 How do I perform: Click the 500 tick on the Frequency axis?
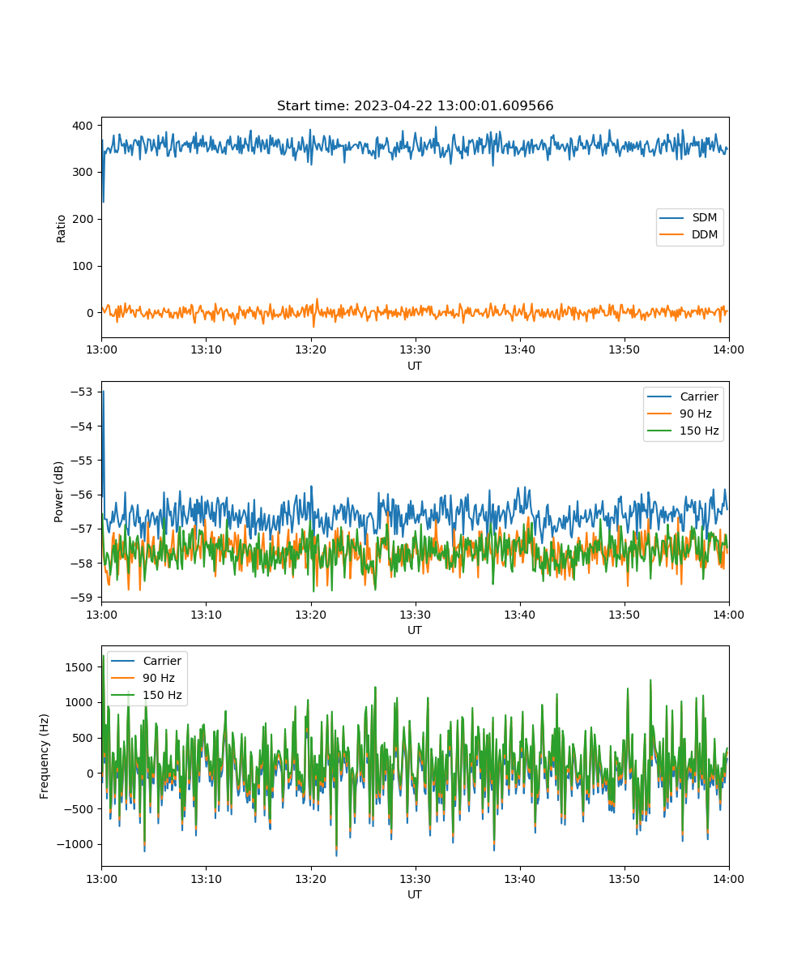[x=85, y=738]
